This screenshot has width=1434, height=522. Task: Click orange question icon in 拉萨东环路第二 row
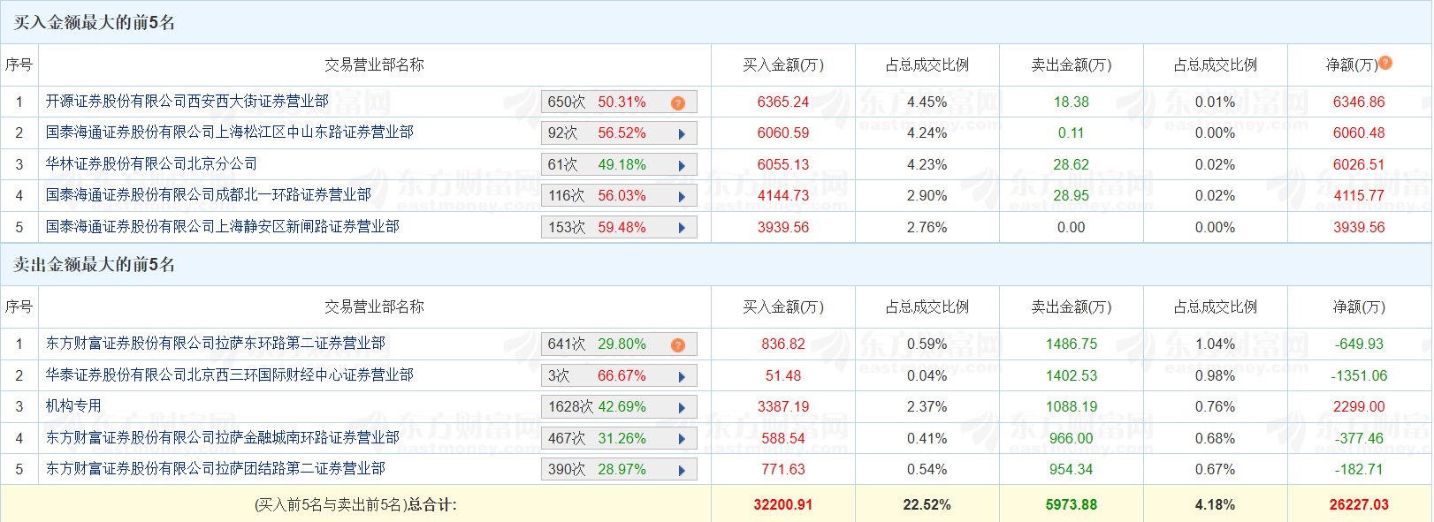pos(678,345)
